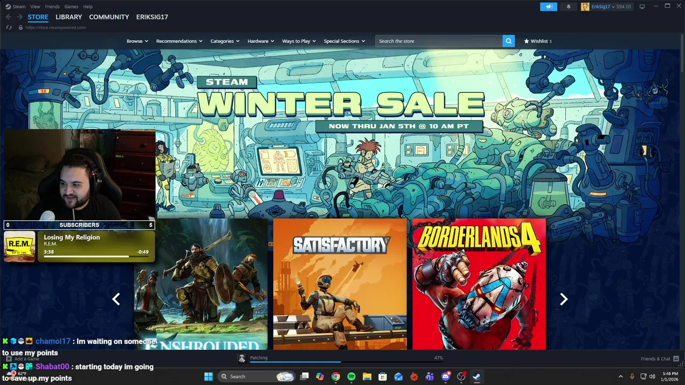Click the Patching download game icon
Image resolution: width=685 pixels, height=385 pixels.
242,359
